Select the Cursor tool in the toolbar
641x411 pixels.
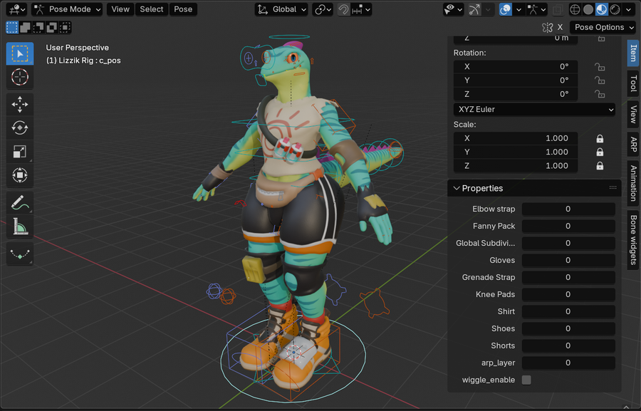pyautogui.click(x=20, y=77)
